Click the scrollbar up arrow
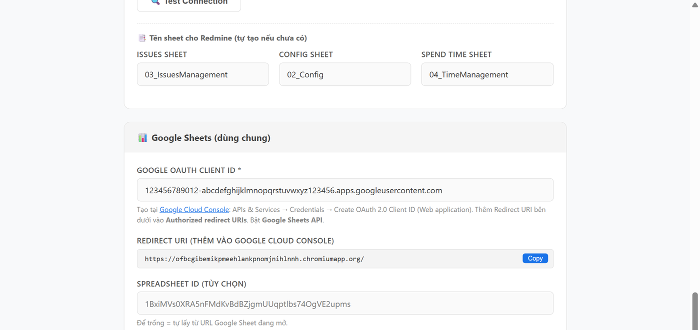Image resolution: width=700 pixels, height=330 pixels. [695, 4]
